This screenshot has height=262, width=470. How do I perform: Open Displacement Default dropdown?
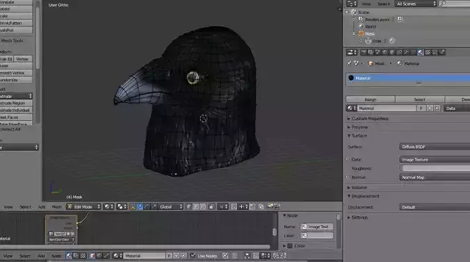click(435, 207)
